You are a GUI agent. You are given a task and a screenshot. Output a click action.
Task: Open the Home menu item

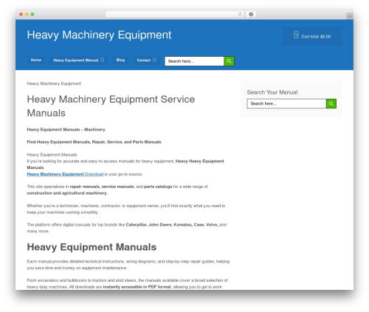36,60
